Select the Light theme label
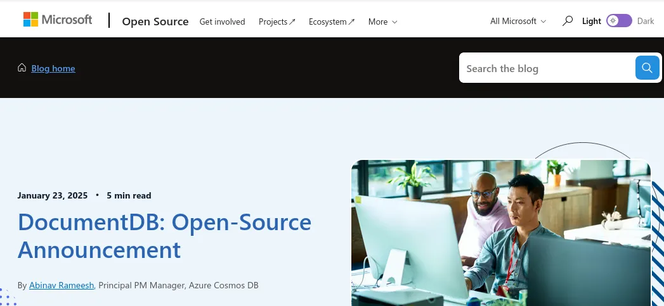 [592, 21]
